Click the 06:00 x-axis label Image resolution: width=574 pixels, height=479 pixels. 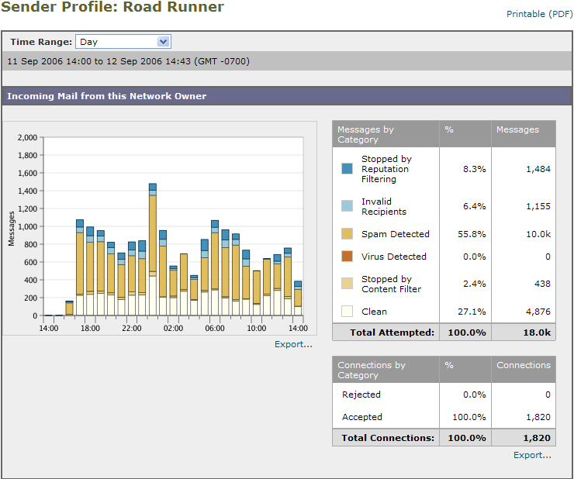tap(215, 328)
